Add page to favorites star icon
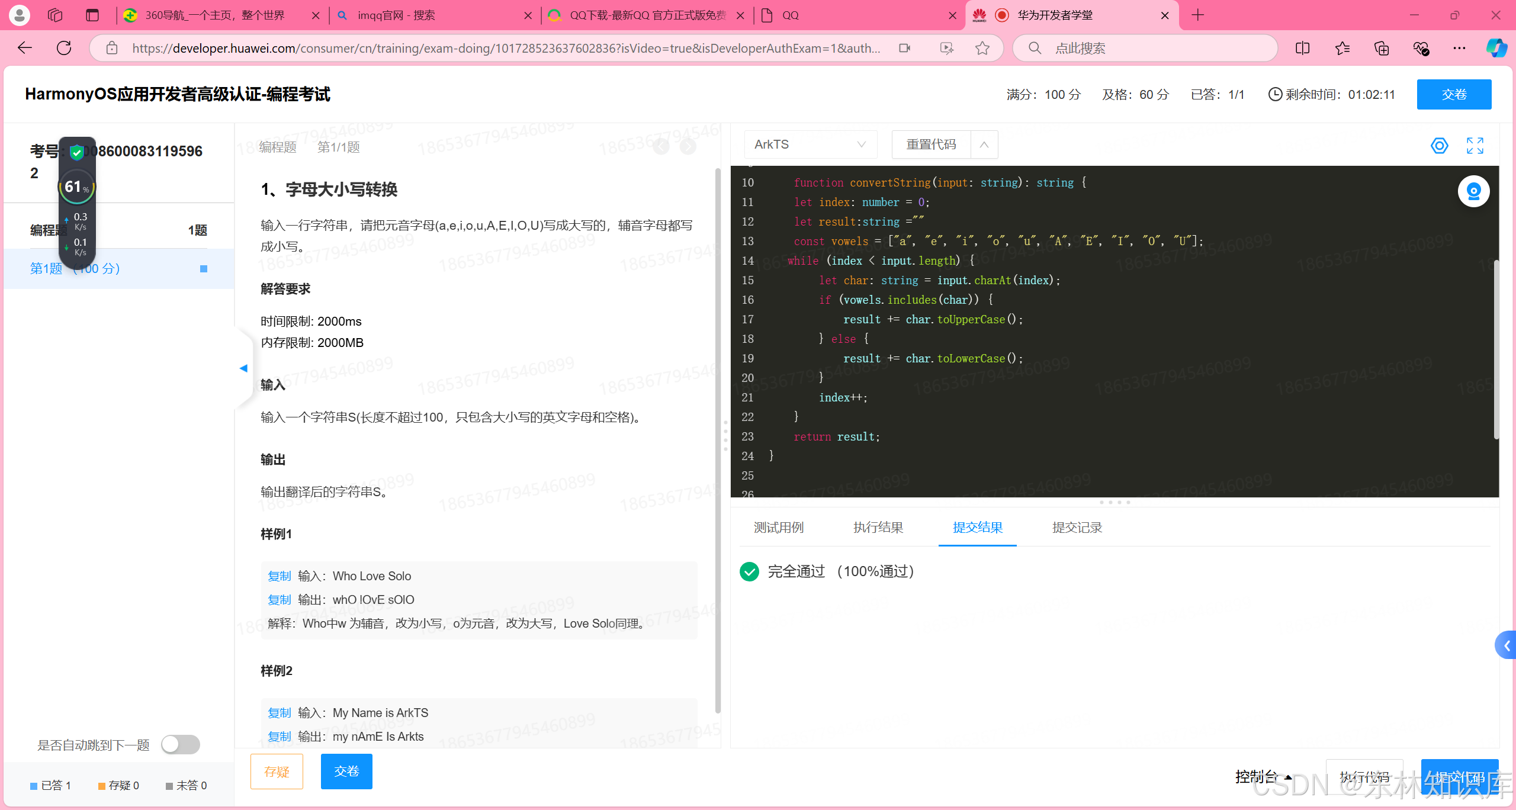This screenshot has width=1516, height=810. (982, 48)
